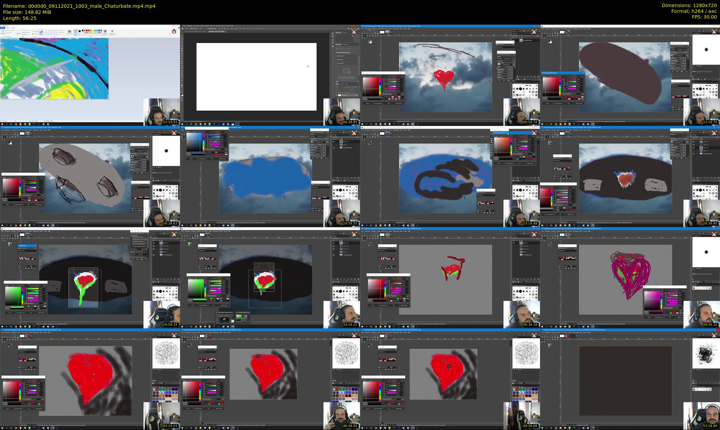
Task: Click the foreground/background color icon in 09:59.78 toolbox
Action: pos(370,42)
